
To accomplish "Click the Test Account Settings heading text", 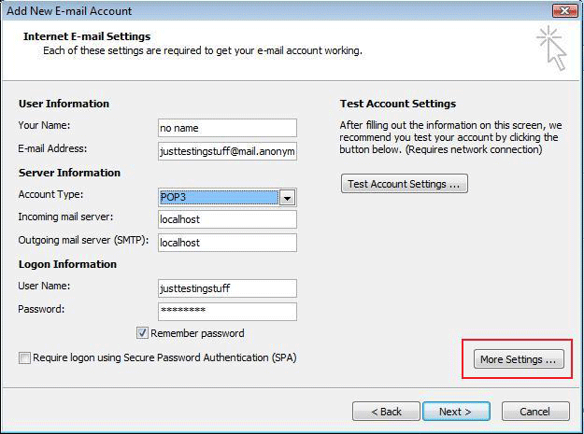I will point(398,104).
